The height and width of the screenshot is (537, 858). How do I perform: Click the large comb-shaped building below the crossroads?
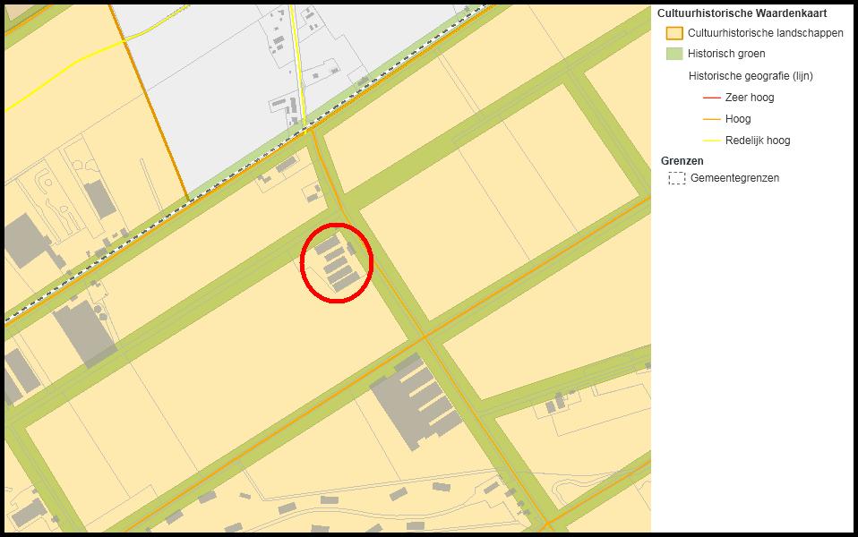(416, 401)
